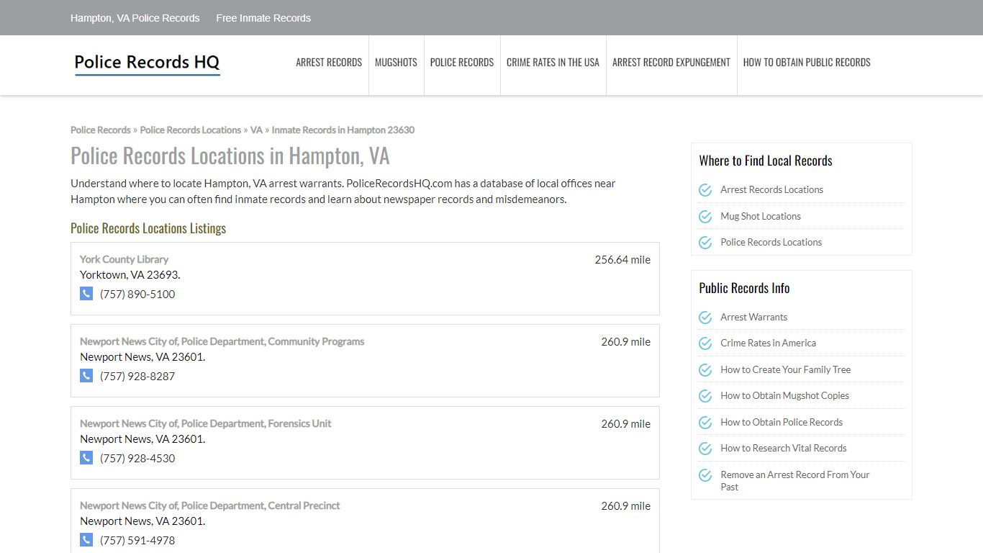Open Arrest Record Expungement in navigation

tap(671, 63)
